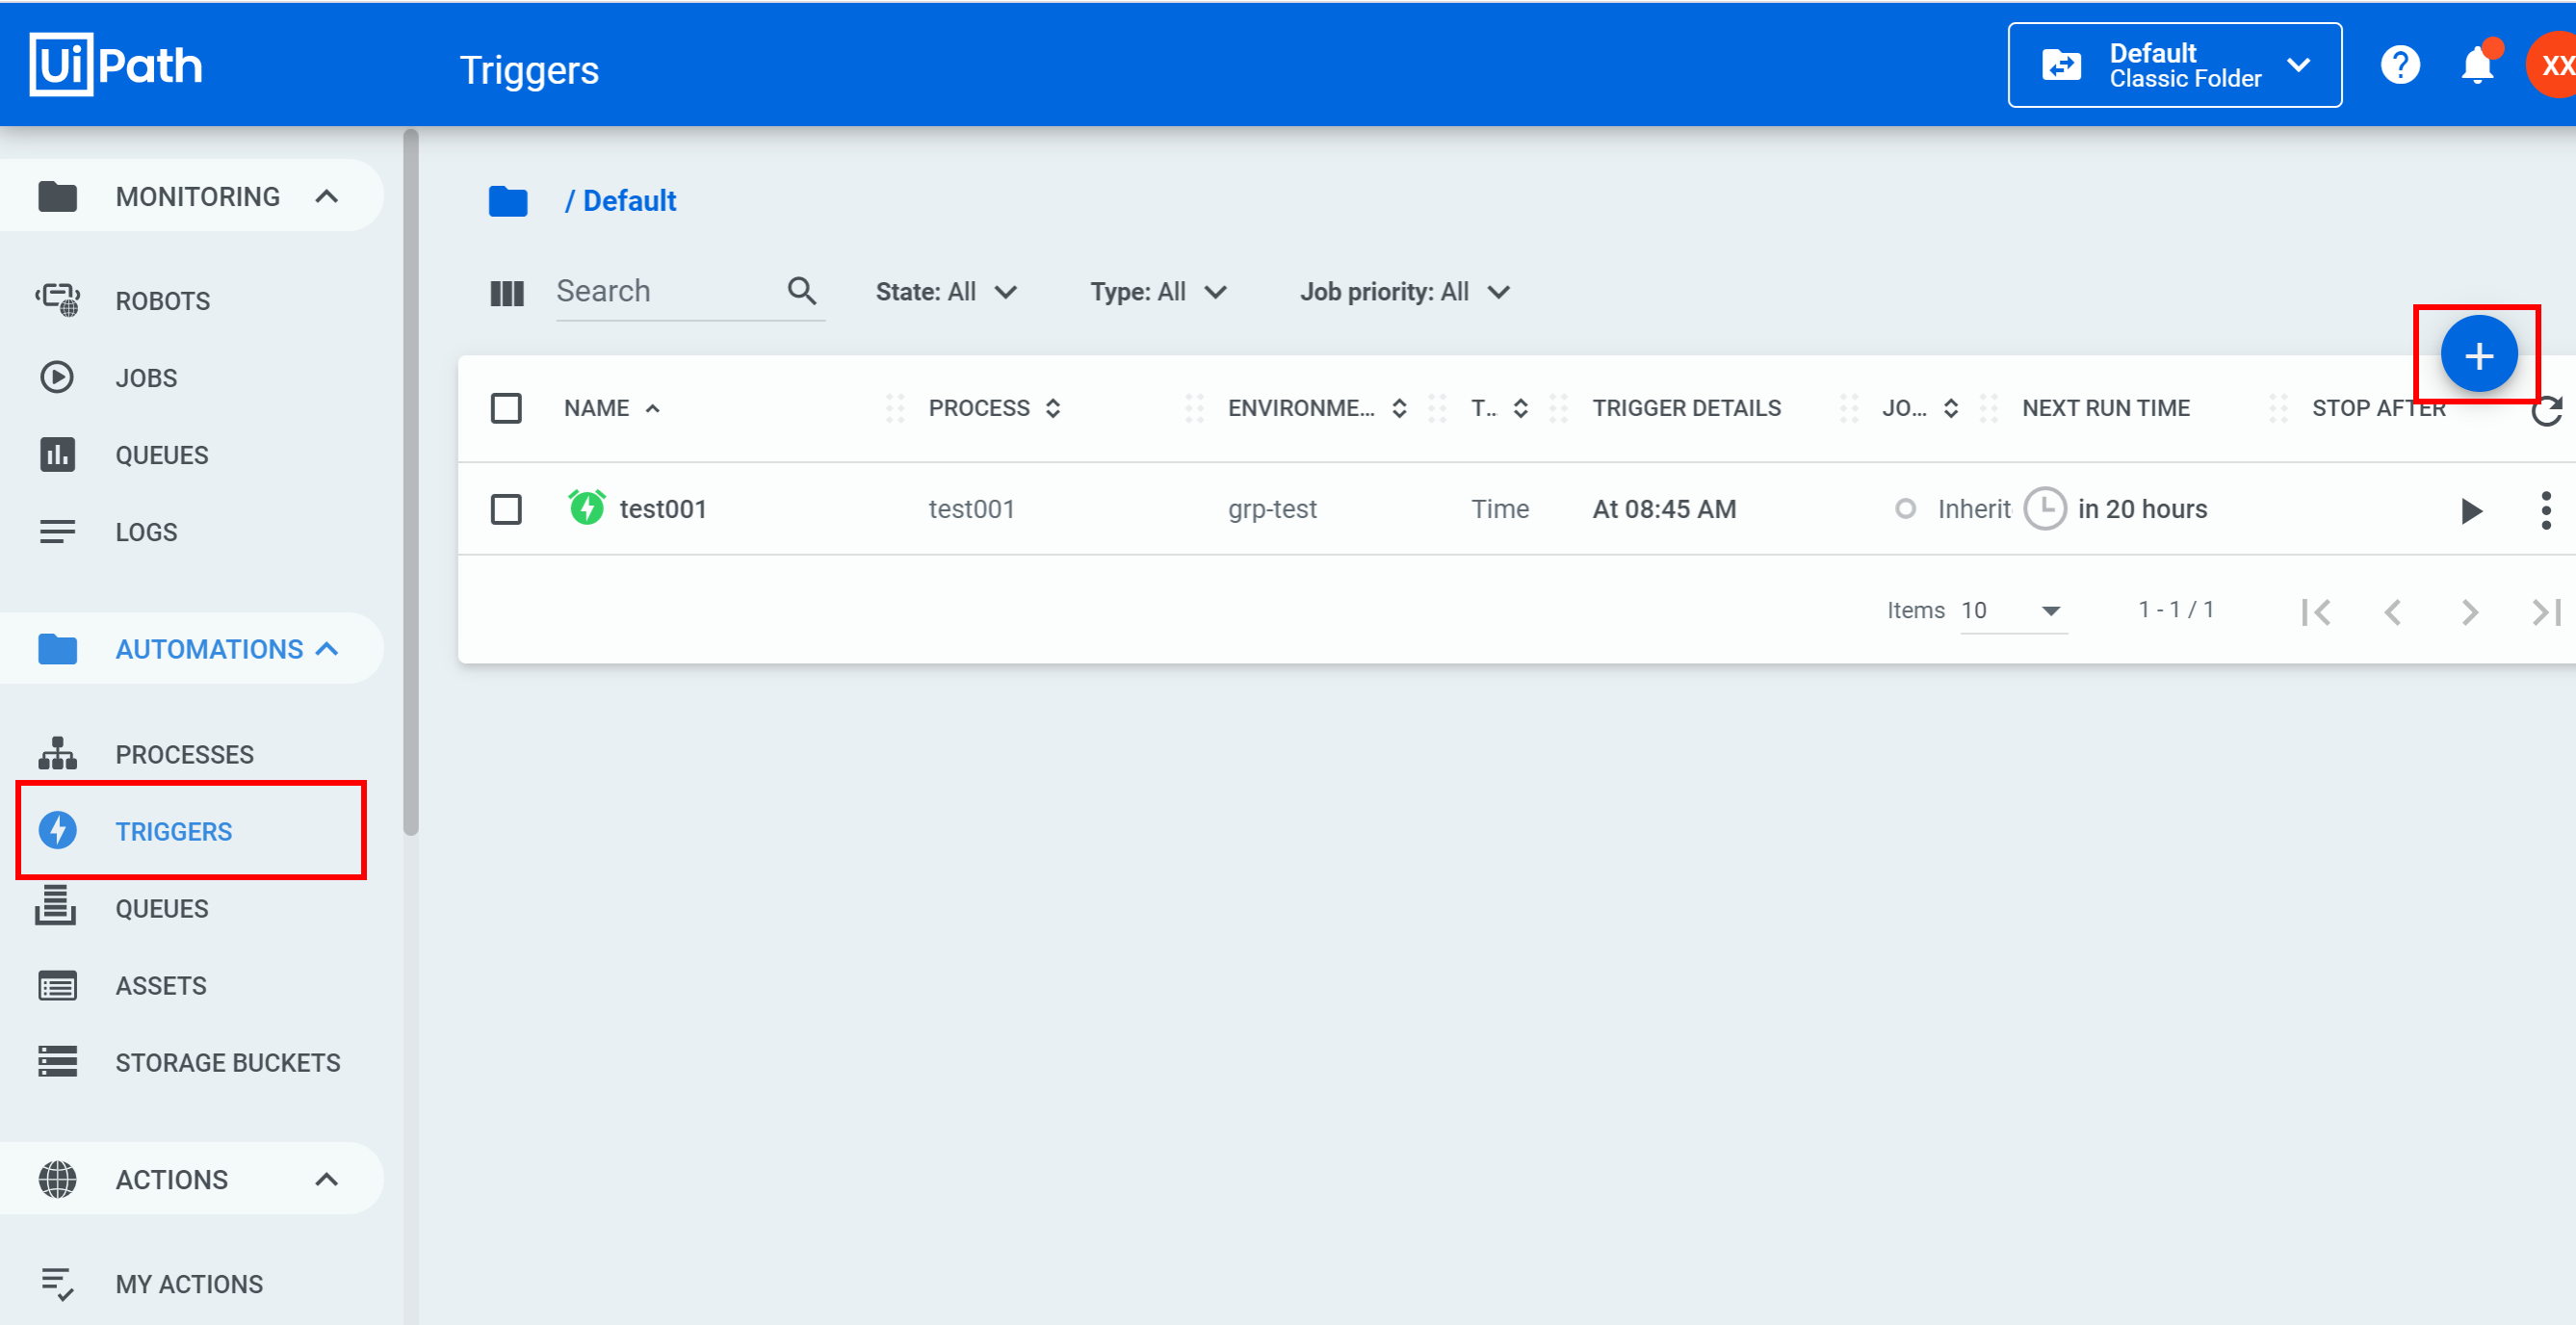Click the Default breadcrumb link

point(629,201)
